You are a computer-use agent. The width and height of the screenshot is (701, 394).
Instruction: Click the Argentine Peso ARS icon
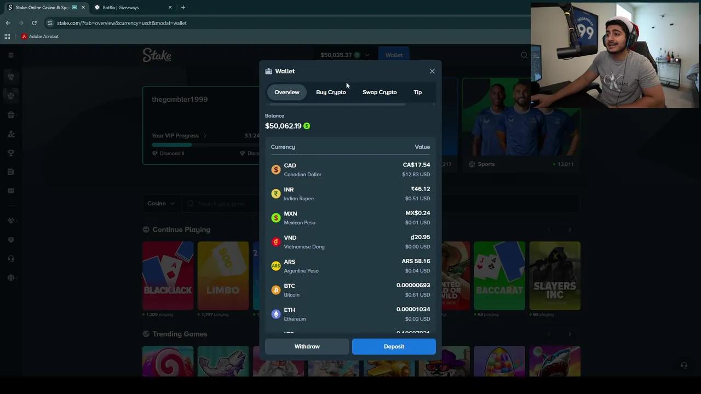[x=276, y=266]
